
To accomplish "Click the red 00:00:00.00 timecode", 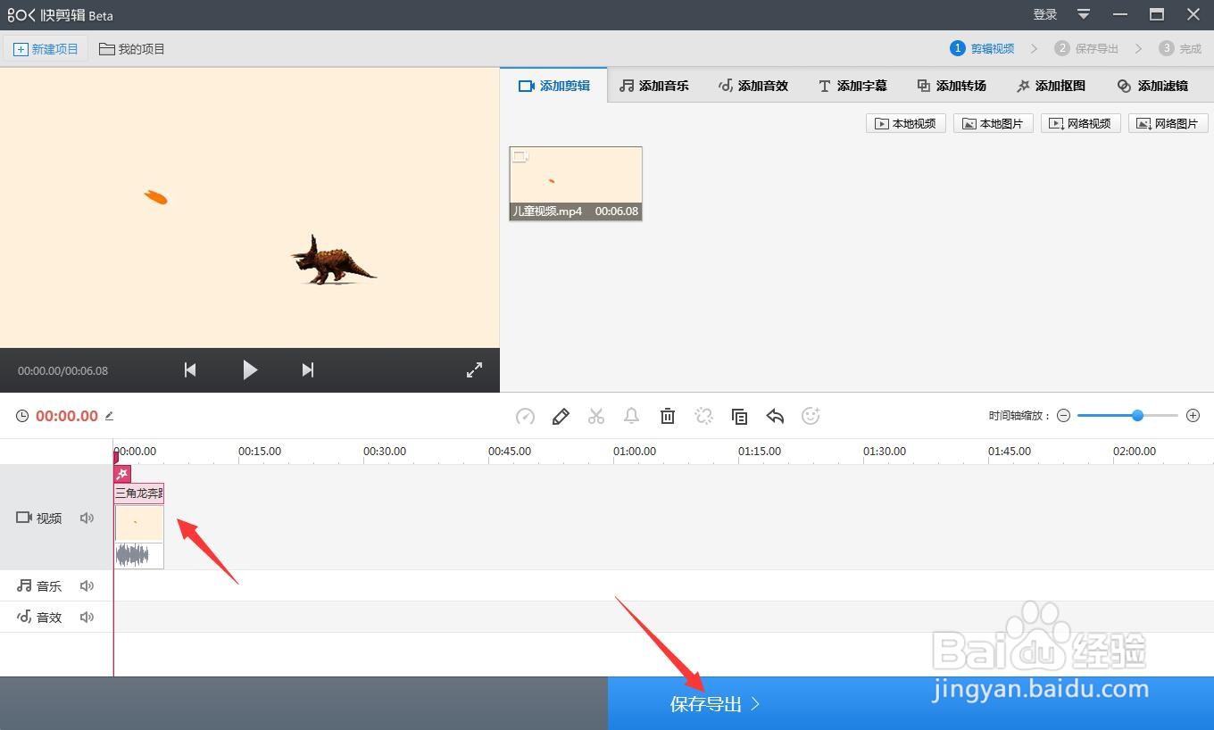I will click(x=67, y=416).
